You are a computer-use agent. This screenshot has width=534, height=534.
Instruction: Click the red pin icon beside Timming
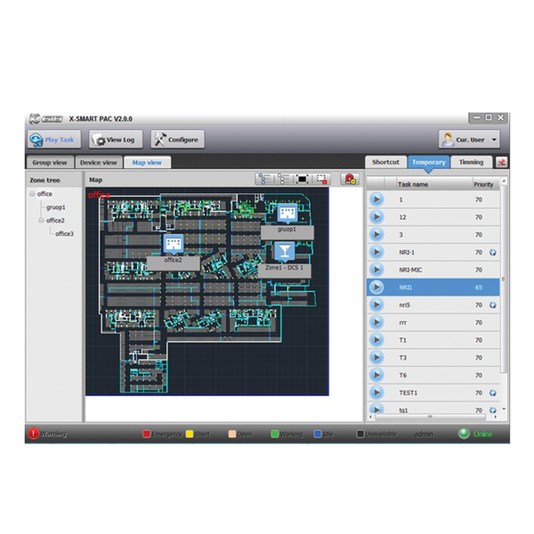click(501, 163)
